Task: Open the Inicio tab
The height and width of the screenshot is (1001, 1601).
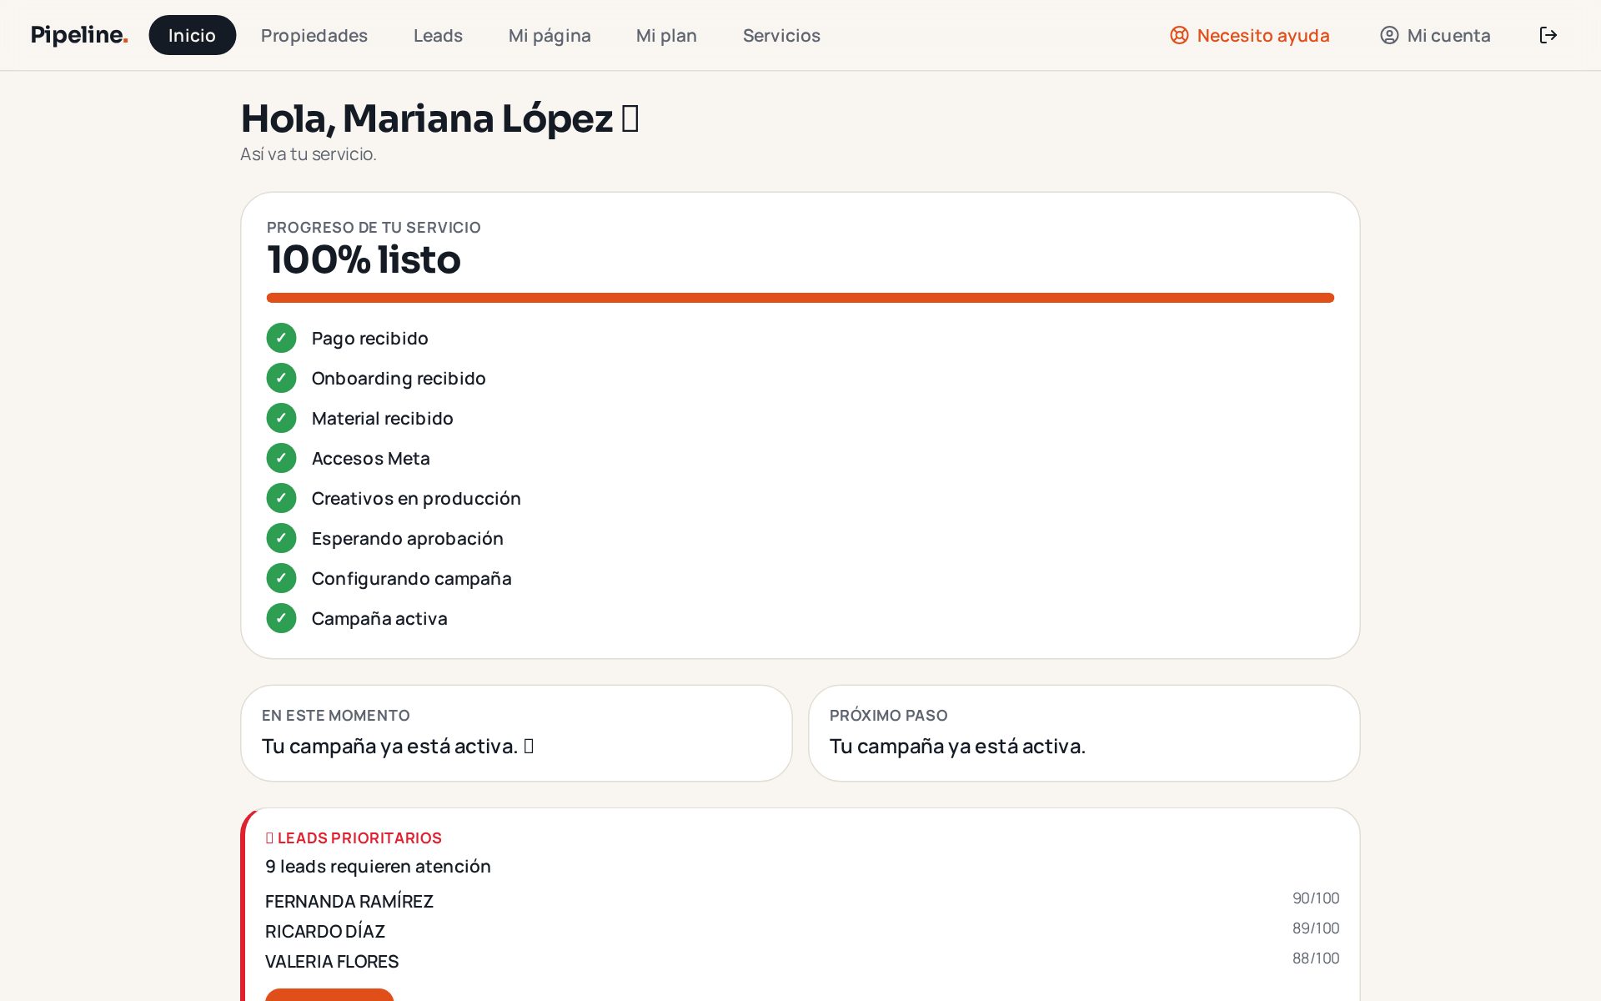Action: tap(192, 35)
